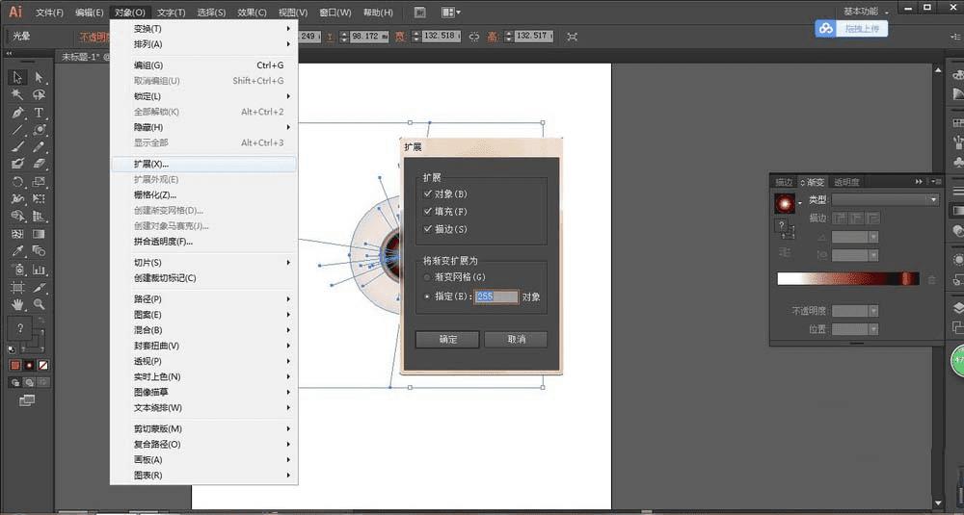The image size is (964, 515).
Task: Select the 渐变网格(G) radio option
Action: pyautogui.click(x=428, y=277)
